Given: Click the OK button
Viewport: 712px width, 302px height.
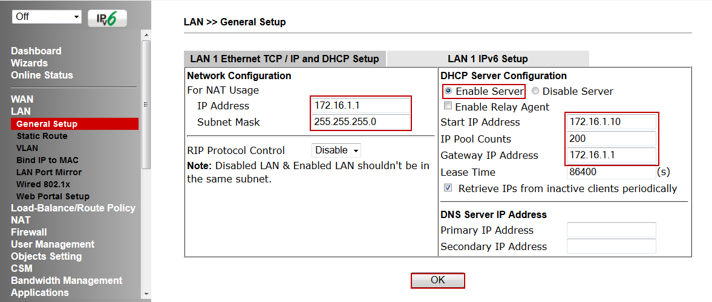Looking at the screenshot, I should pos(438,280).
